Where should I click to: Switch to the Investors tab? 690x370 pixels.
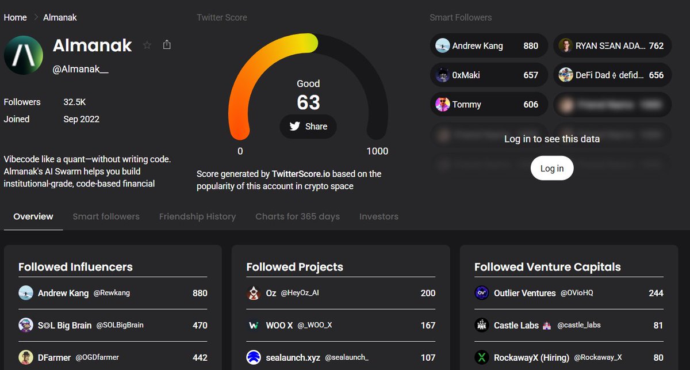click(379, 216)
